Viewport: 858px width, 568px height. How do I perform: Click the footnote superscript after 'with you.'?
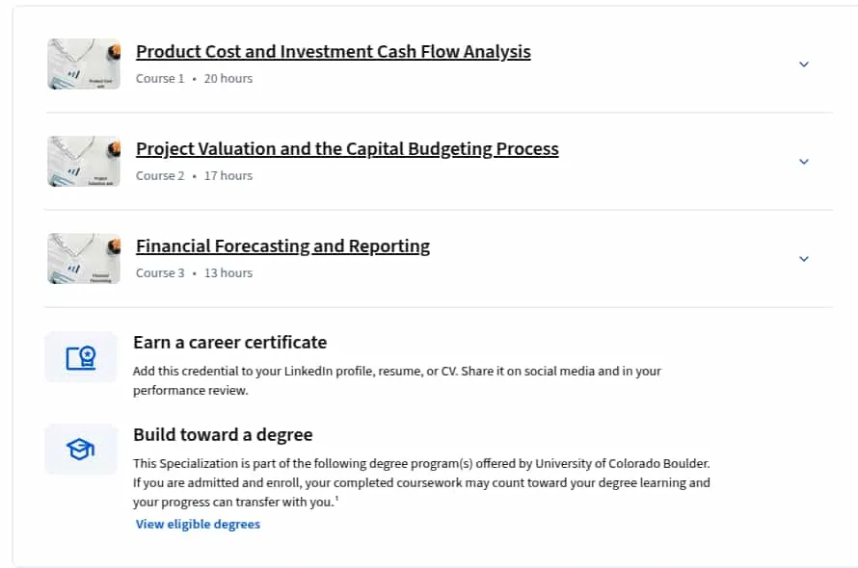[337, 498]
